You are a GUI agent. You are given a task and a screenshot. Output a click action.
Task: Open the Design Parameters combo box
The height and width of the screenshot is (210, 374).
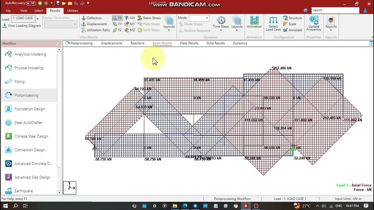click(x=60, y=24)
